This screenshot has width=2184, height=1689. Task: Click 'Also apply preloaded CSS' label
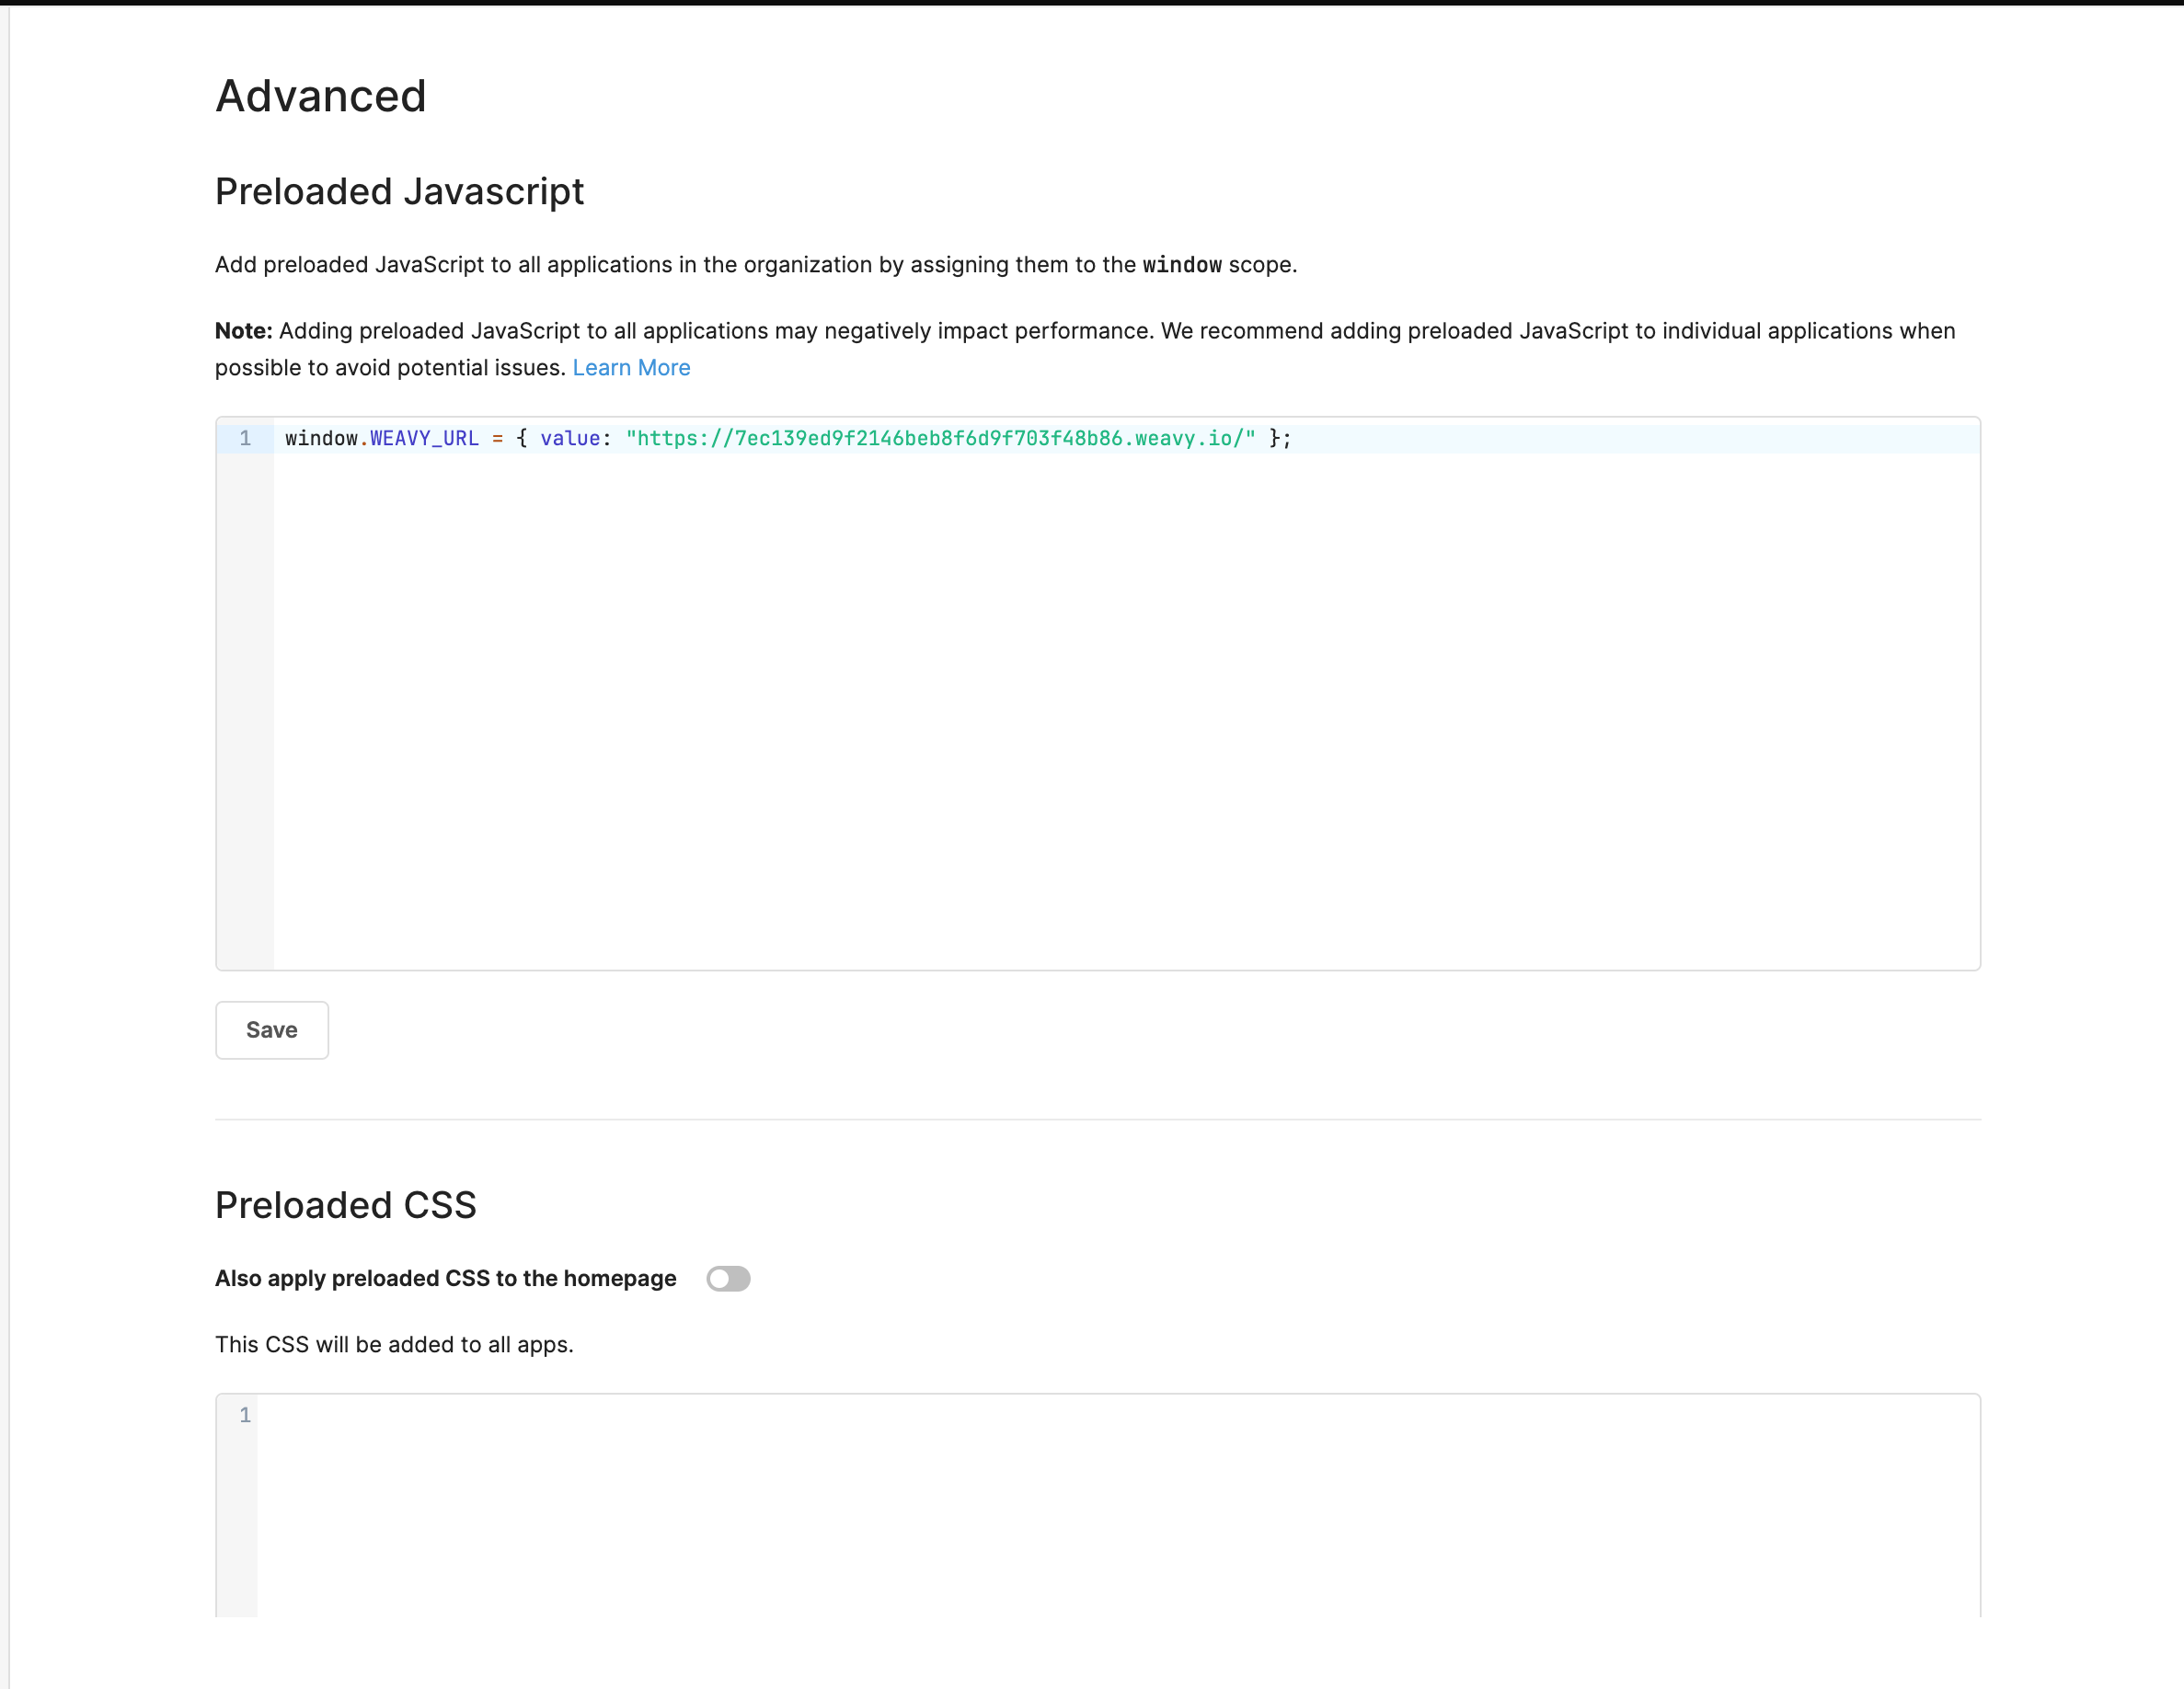click(445, 1278)
